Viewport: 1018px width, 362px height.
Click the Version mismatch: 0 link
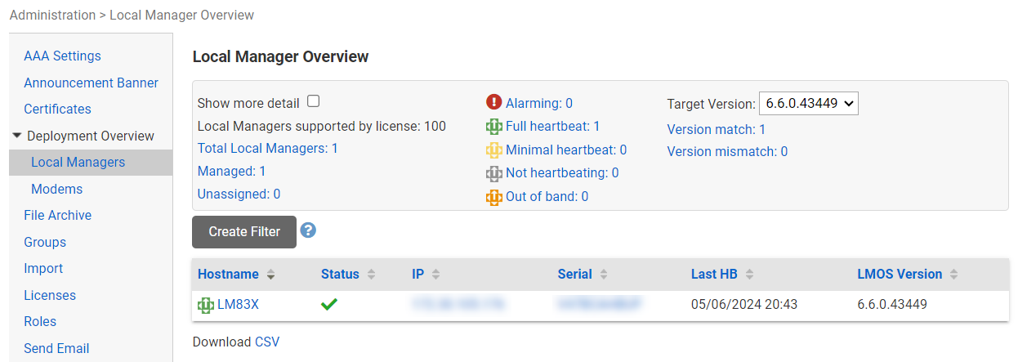[x=727, y=151]
